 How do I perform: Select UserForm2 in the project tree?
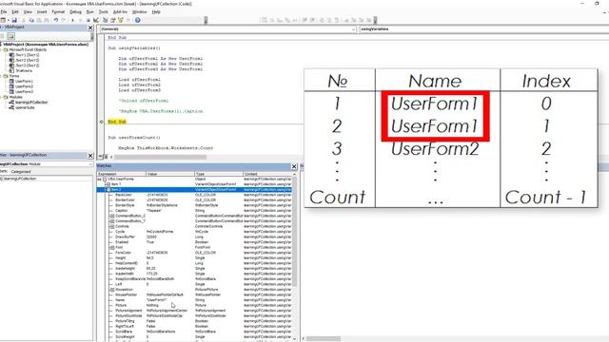(x=24, y=86)
